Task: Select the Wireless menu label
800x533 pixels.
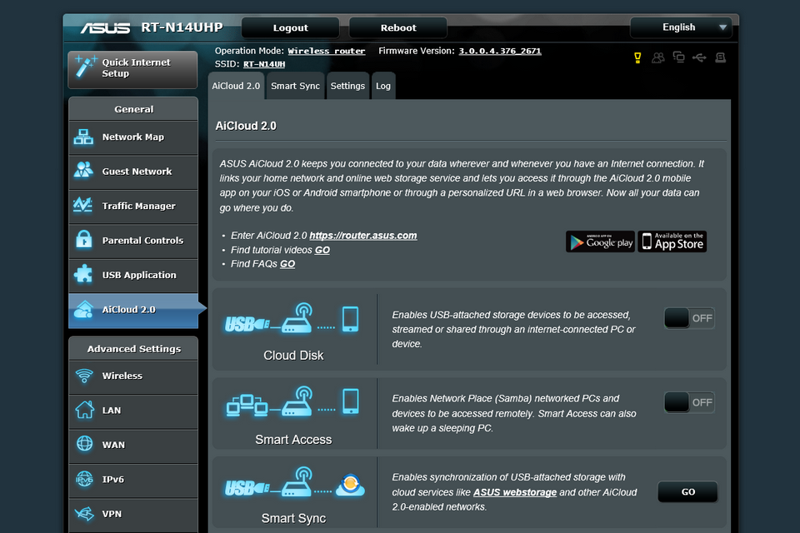Action: click(122, 376)
